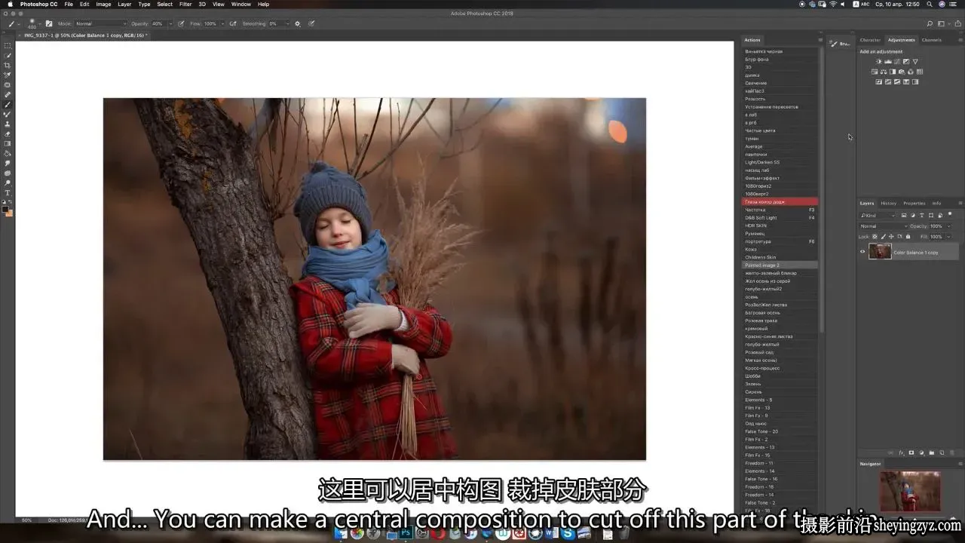Select the Eyedropper tool
Viewport: 965px width, 543px height.
pyautogui.click(x=8, y=75)
